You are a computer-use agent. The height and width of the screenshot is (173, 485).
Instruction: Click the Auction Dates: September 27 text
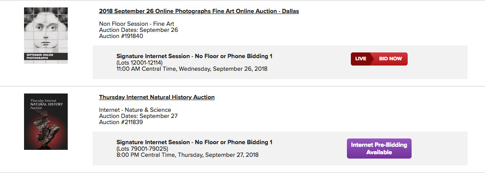(138, 116)
